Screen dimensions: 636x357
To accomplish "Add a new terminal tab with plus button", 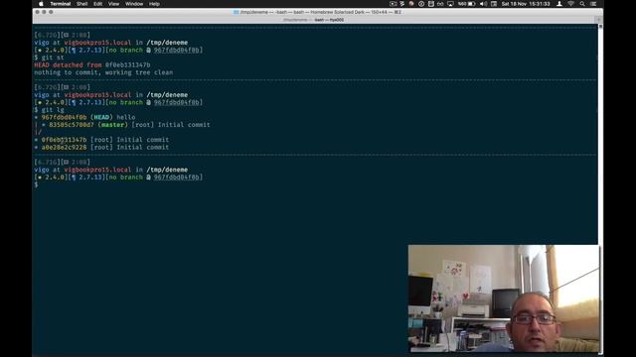I will point(599,20).
